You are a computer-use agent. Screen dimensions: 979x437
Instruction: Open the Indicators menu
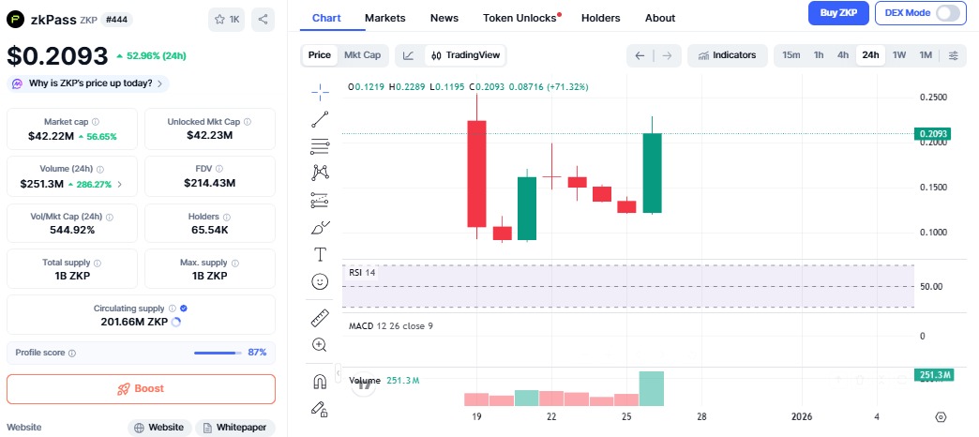727,55
